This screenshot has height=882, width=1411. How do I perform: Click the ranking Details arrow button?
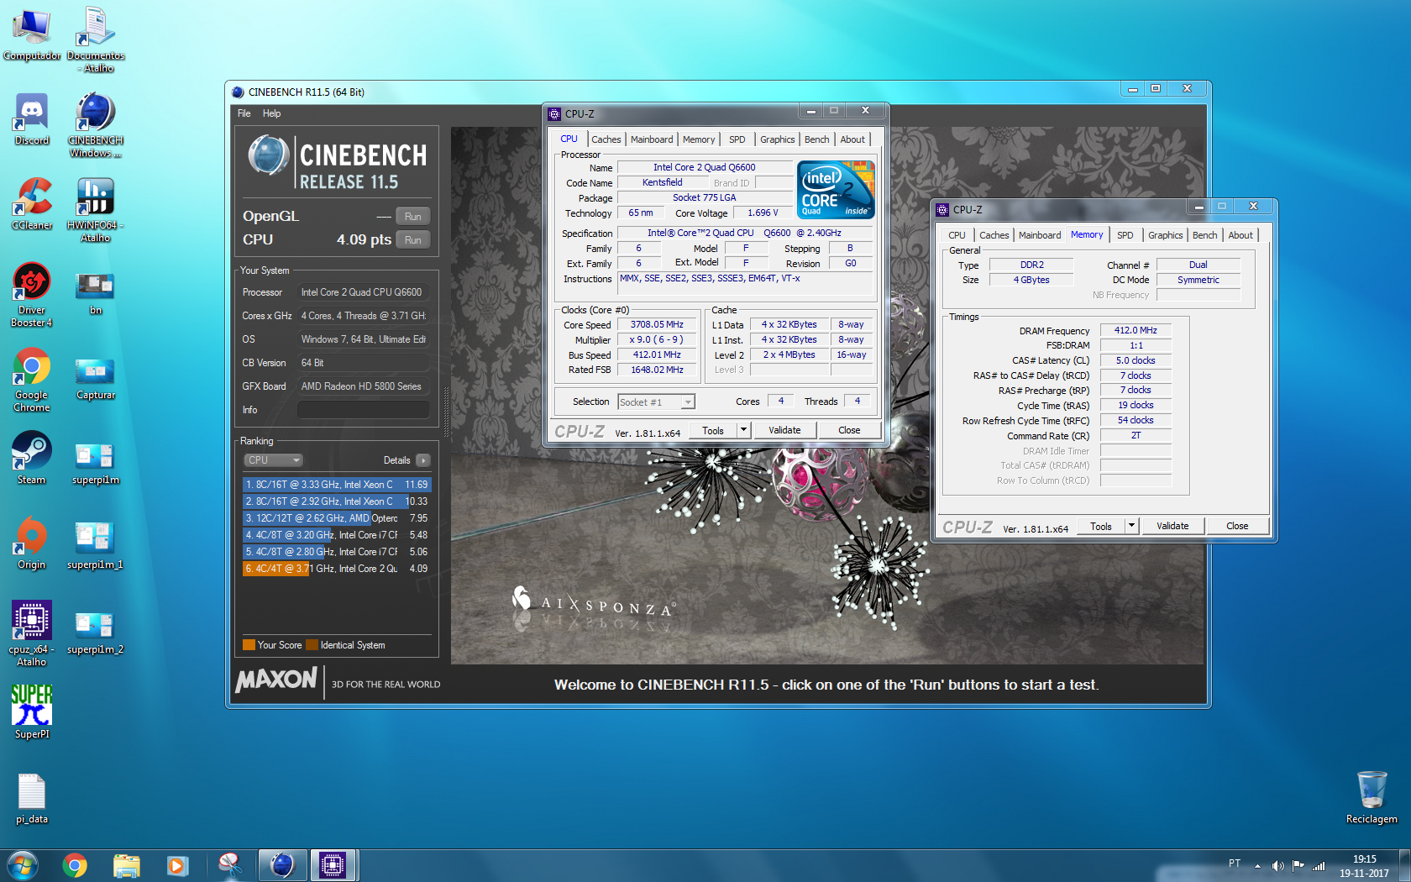pos(422,460)
